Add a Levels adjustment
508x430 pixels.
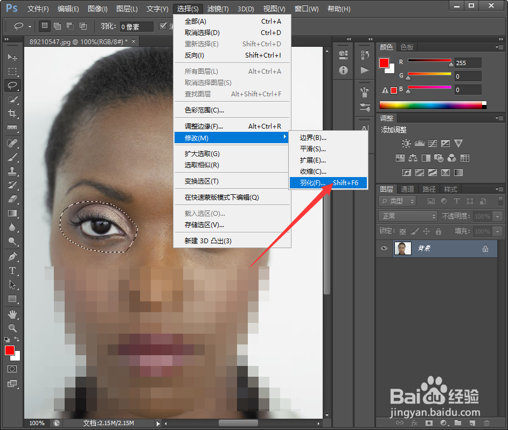(x=419, y=143)
